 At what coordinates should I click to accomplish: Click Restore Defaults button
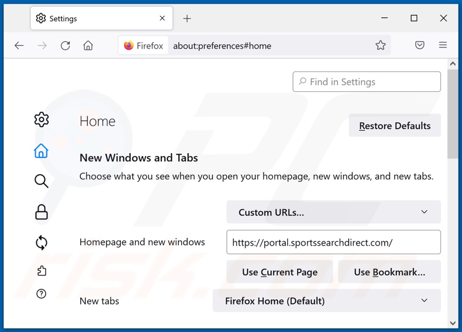click(395, 126)
